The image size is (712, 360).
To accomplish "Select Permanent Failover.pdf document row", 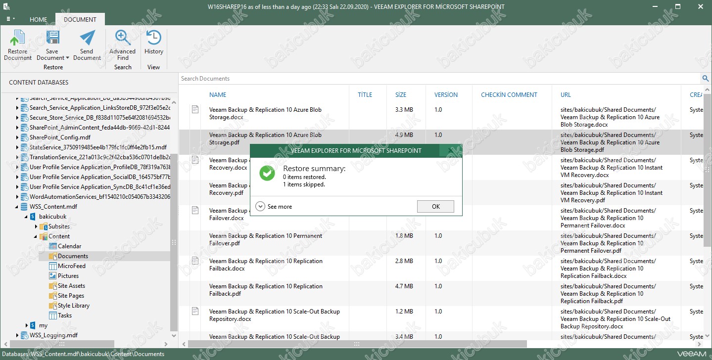I will click(440, 243).
